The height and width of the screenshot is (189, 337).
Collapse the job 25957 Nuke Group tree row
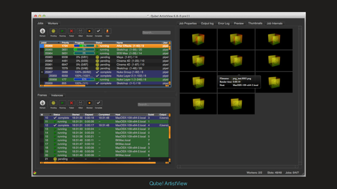tap(42, 72)
